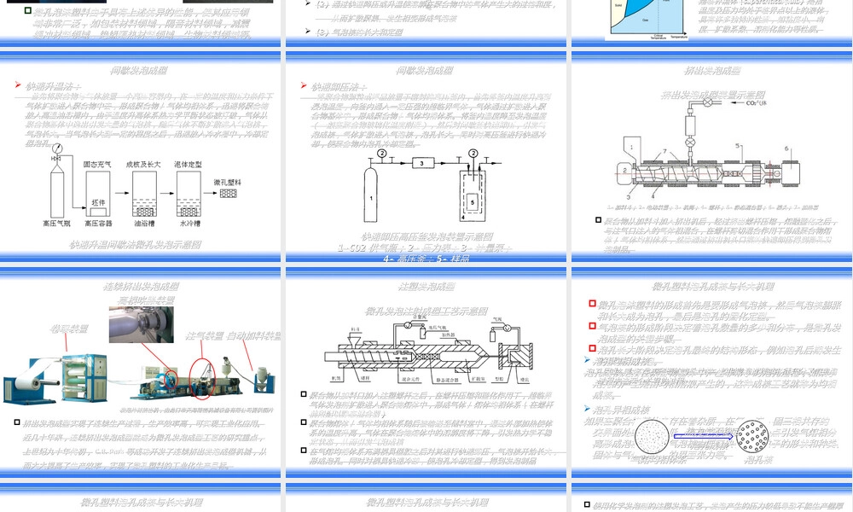
Task: Click the inset photo of the blown film die
Action: [x=142, y=324]
